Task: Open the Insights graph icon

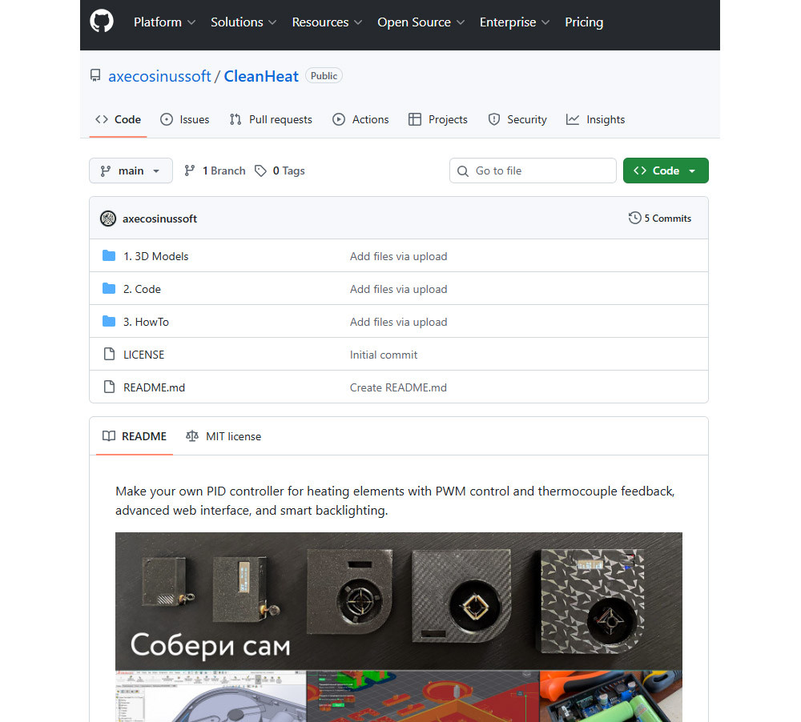Action: [x=572, y=119]
